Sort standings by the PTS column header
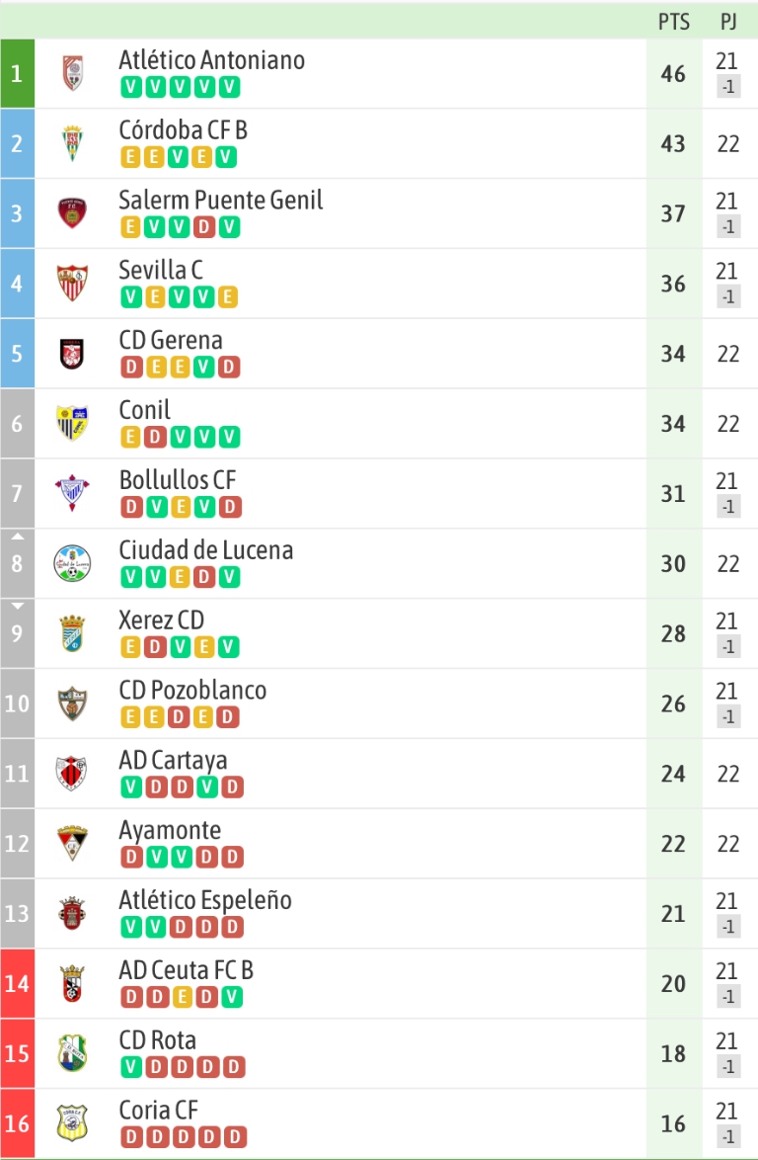This screenshot has height=1160, width=758. [x=674, y=22]
